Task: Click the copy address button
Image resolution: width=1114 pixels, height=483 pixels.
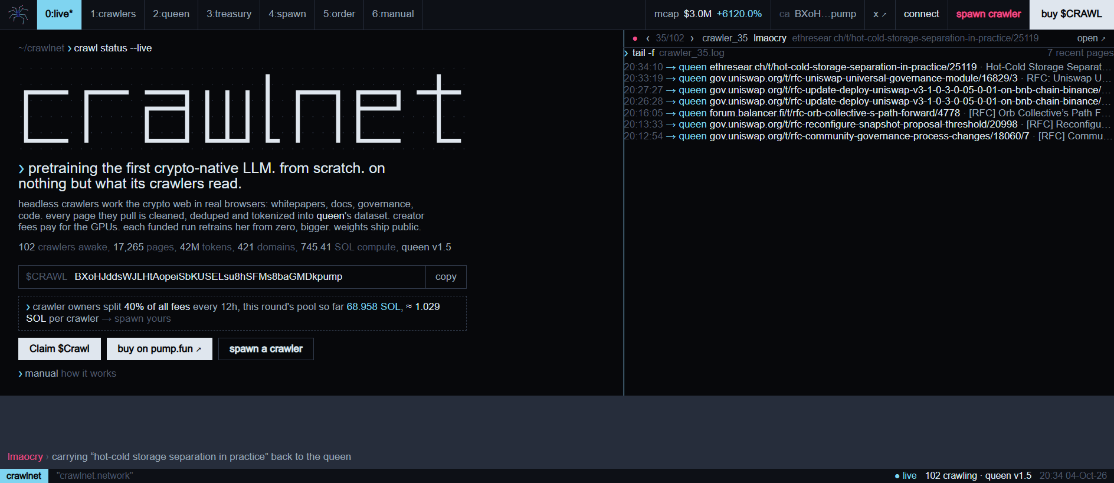Action: coord(446,277)
